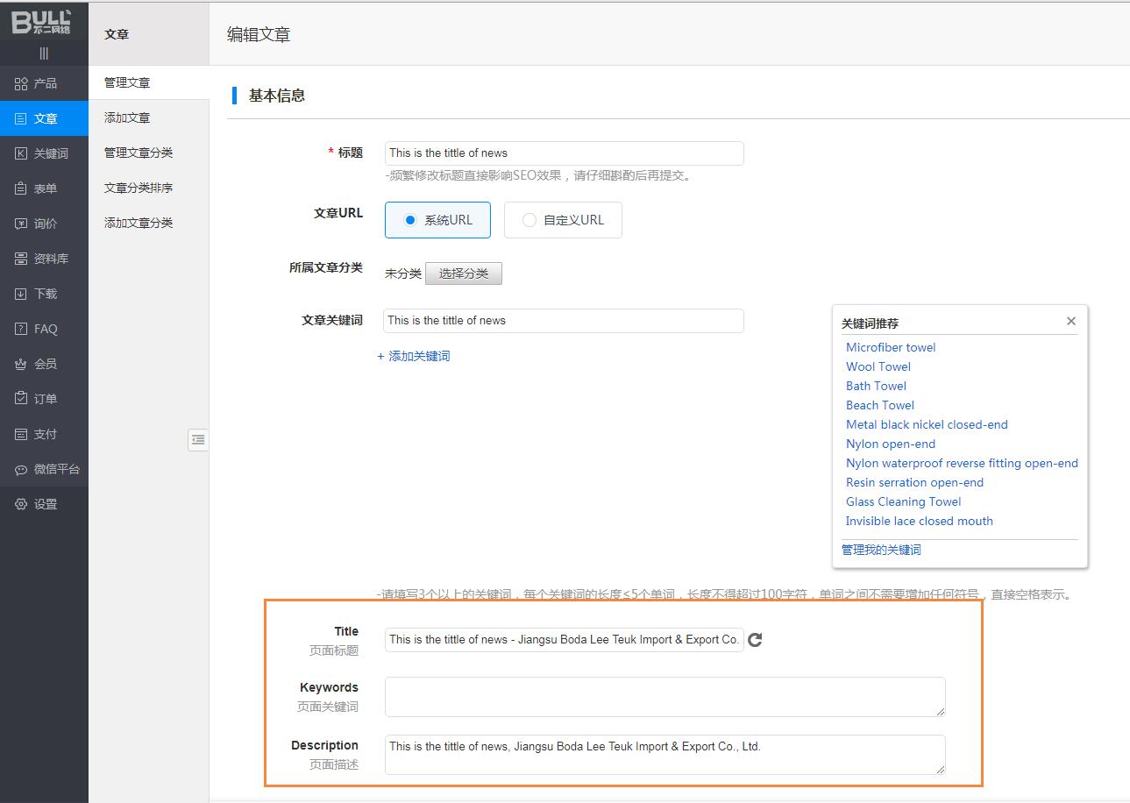Open the 微信平台 WeChat chat icon

[21, 469]
